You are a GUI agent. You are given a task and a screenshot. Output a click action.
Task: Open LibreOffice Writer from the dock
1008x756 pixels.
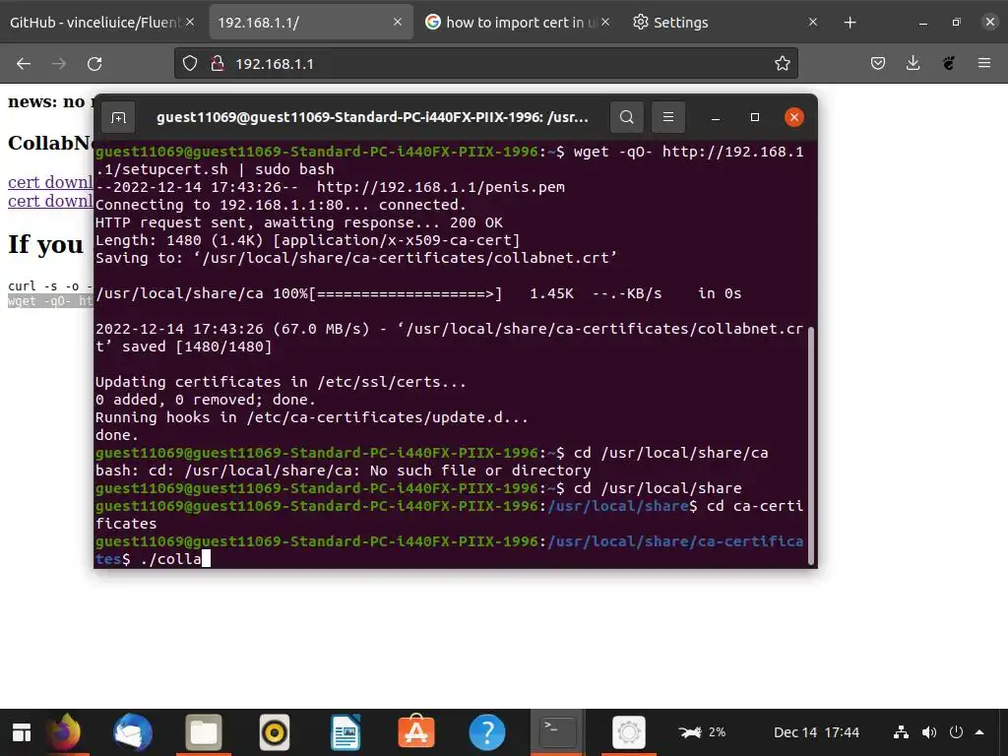[x=346, y=732]
